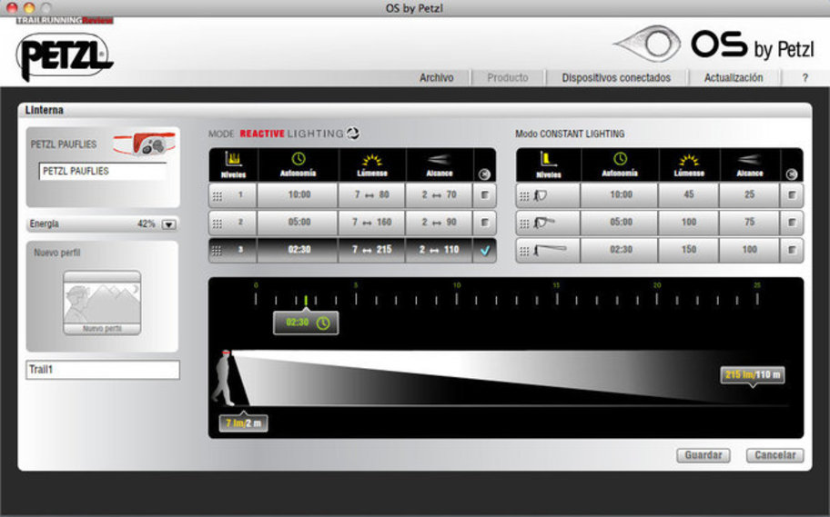Click Reactive table header close icon
830x517 pixels.
pos(484,174)
